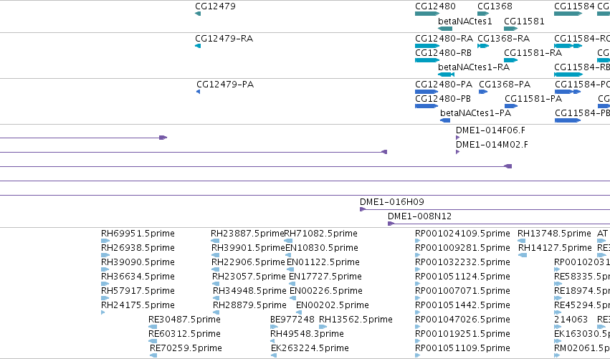Select BAC clone DME1-008N12
Image resolution: width=610 pixels, height=359 pixels.
pos(420,216)
